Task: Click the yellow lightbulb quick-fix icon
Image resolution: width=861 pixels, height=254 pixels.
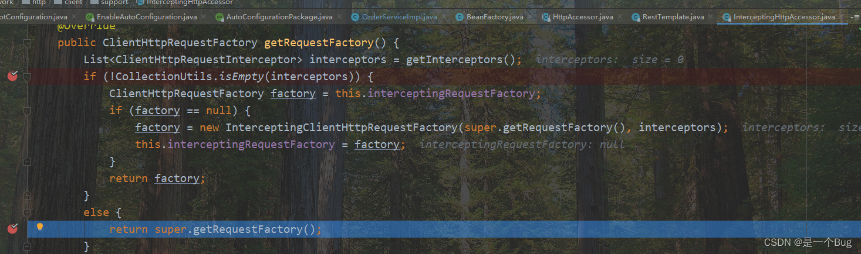Action: point(40,227)
